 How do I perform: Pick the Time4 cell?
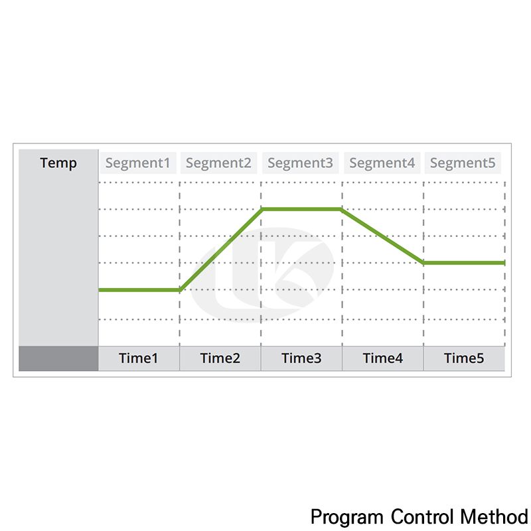[382, 358]
